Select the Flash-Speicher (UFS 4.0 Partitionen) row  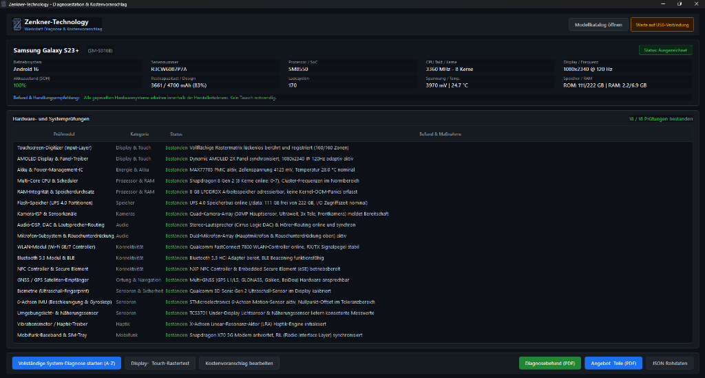[x=352, y=202]
